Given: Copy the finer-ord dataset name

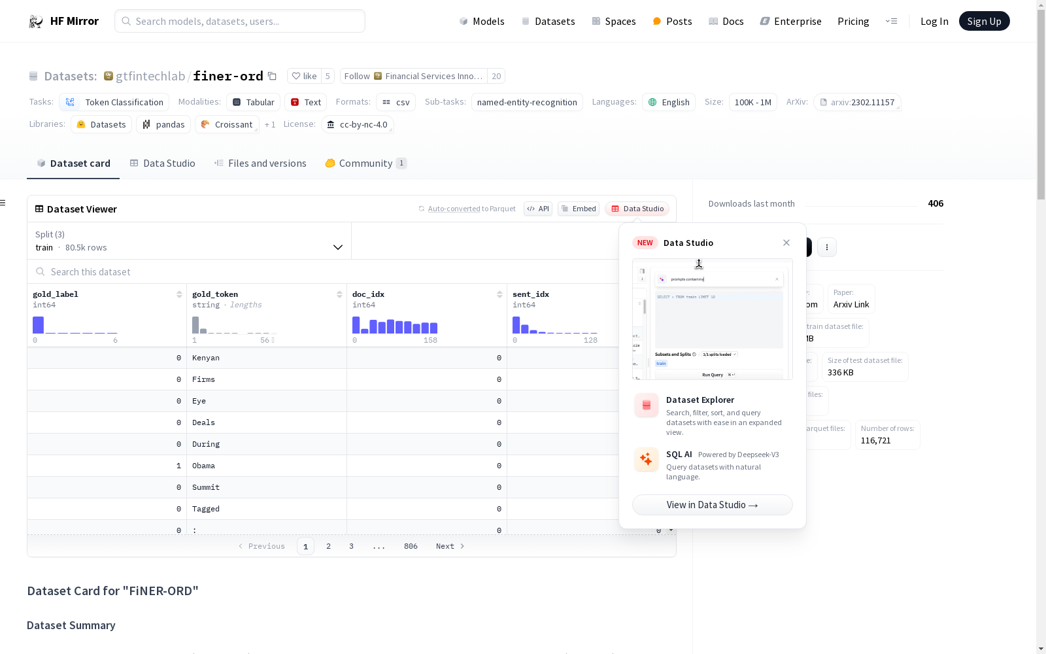Looking at the screenshot, I should point(272,77).
